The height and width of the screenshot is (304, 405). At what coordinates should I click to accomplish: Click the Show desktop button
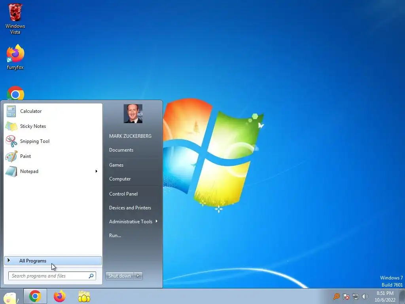[402, 296]
